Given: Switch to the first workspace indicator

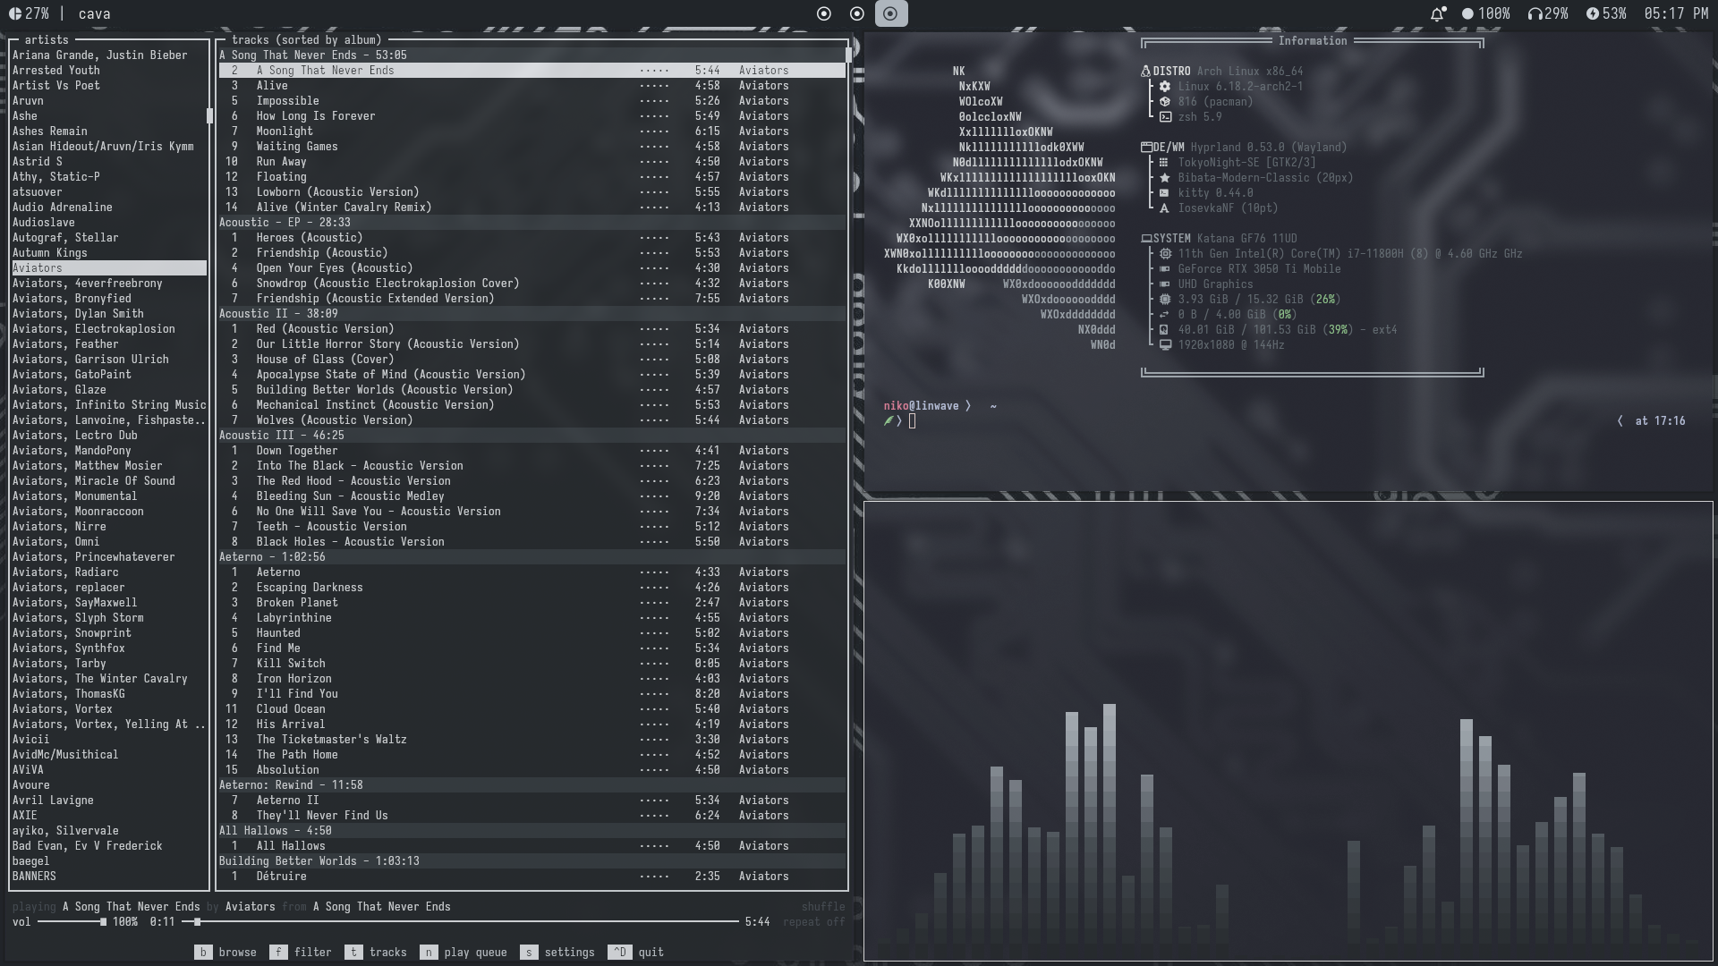Looking at the screenshot, I should pos(824,13).
